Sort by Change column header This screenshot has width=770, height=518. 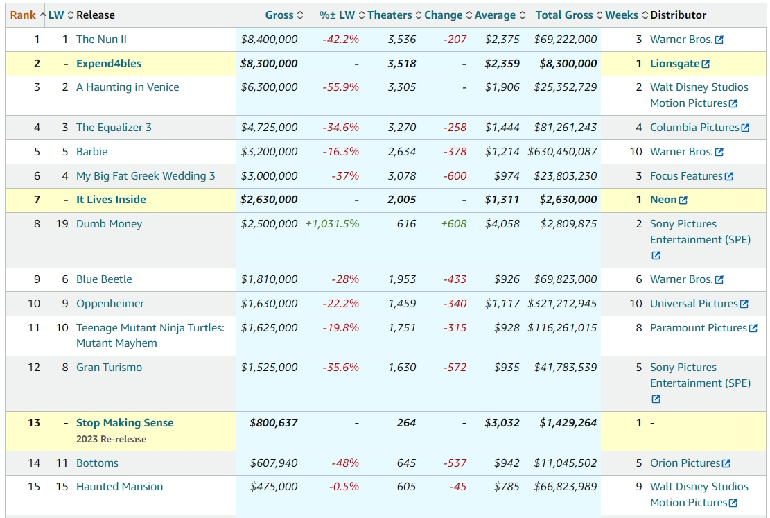point(448,15)
